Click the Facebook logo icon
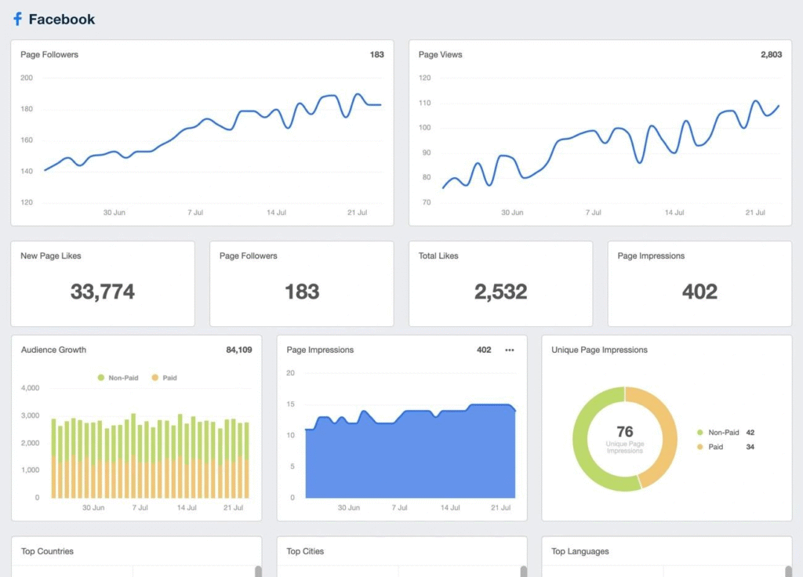This screenshot has width=803, height=577. click(x=17, y=19)
